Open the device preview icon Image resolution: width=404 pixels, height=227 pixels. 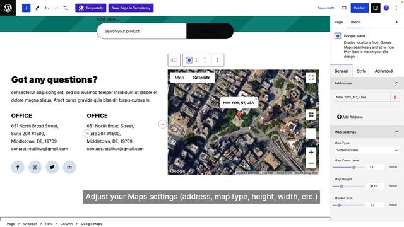point(343,8)
